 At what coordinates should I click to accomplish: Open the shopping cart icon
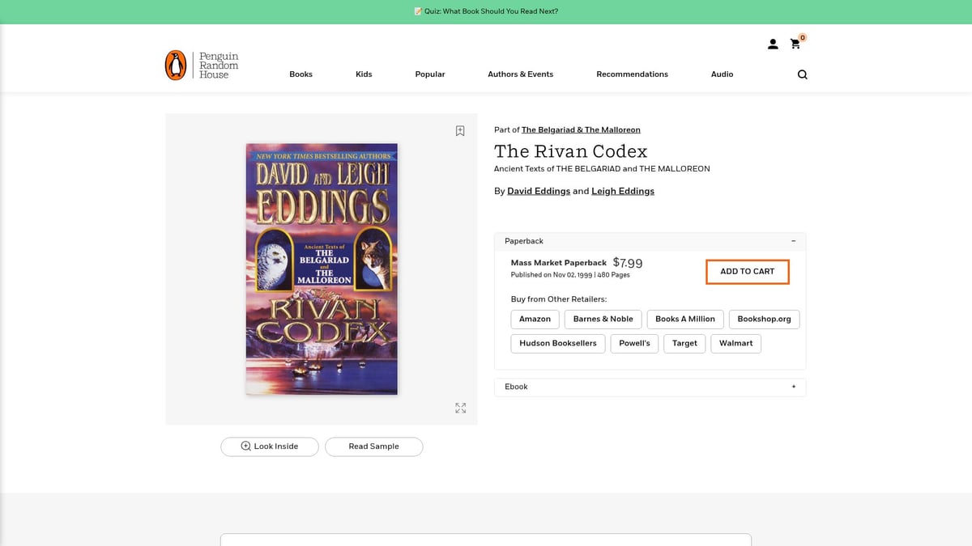[x=795, y=44]
